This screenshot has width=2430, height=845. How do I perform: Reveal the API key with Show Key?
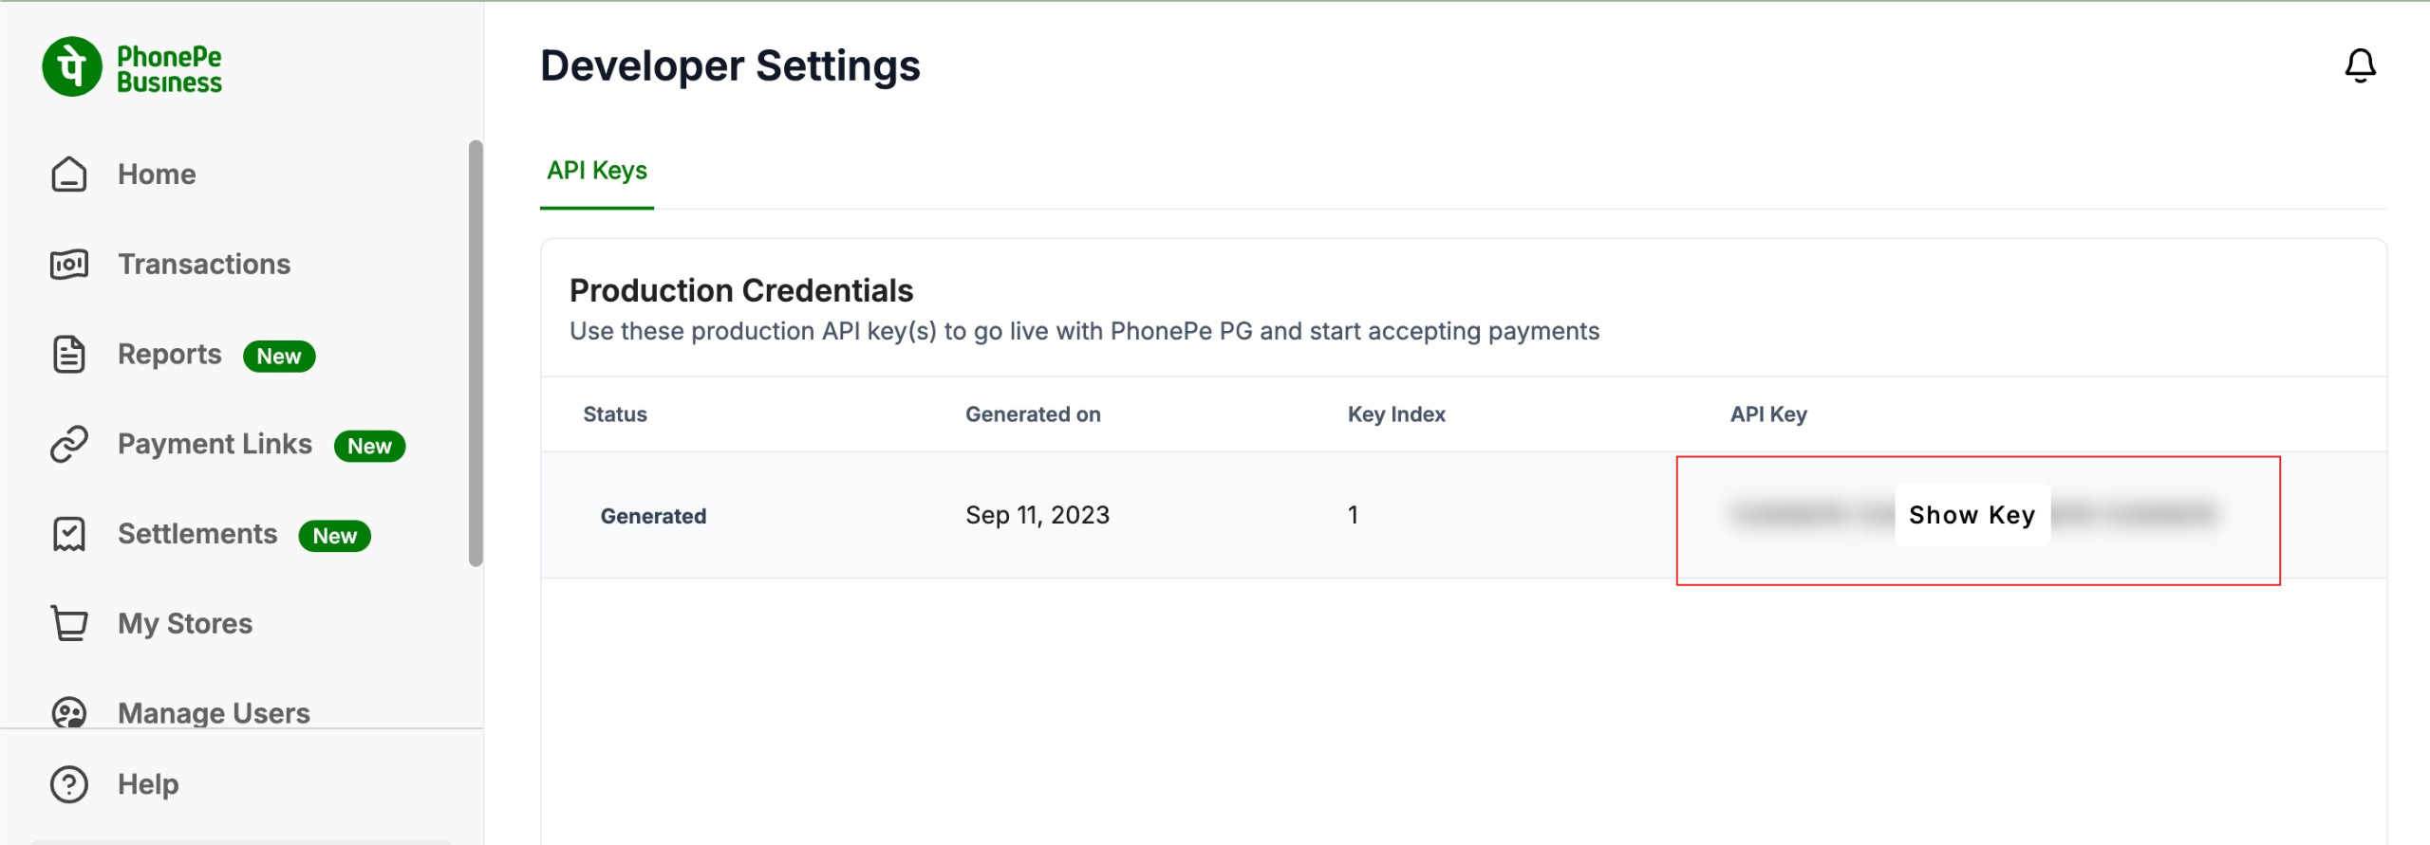coord(1972,515)
